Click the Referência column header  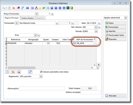click(x=16, y=39)
